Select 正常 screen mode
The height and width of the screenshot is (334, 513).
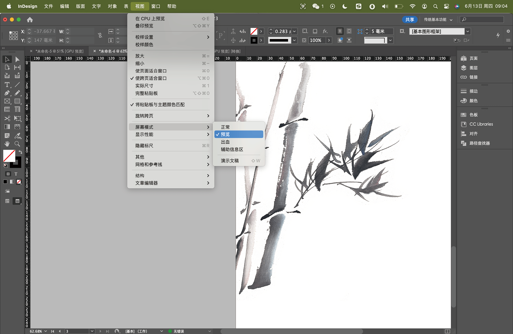click(x=225, y=127)
